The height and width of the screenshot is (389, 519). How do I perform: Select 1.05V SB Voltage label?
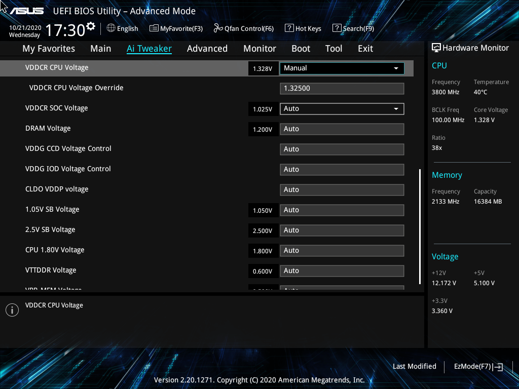click(x=52, y=209)
